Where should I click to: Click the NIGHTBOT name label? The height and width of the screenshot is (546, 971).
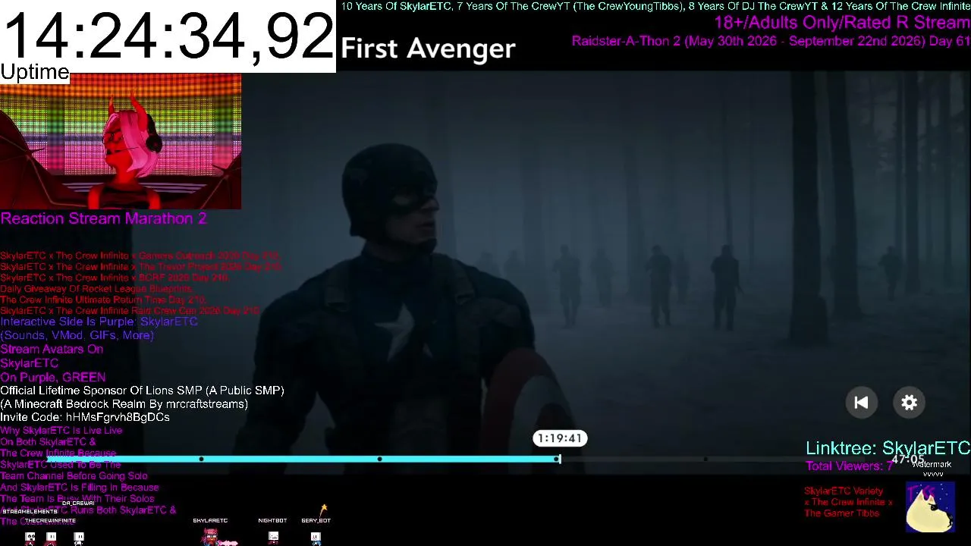pos(272,521)
